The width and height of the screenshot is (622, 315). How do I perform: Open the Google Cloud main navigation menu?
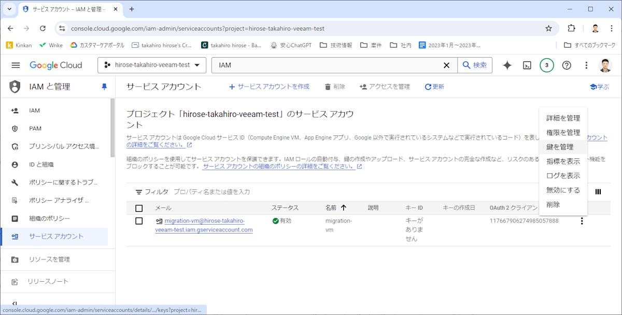click(16, 65)
